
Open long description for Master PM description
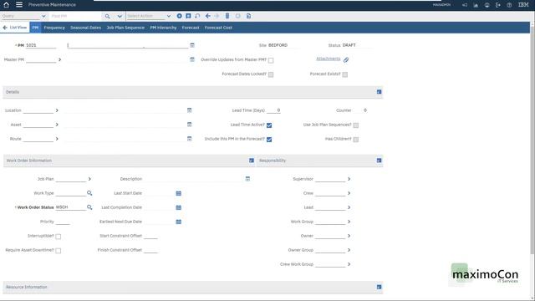point(192,59)
